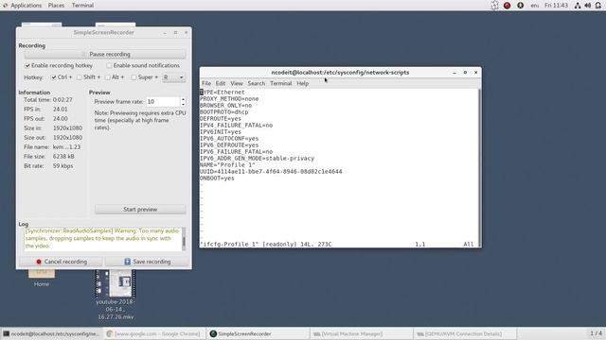Open the terminal's File menu
606x340 pixels.
click(x=206, y=83)
